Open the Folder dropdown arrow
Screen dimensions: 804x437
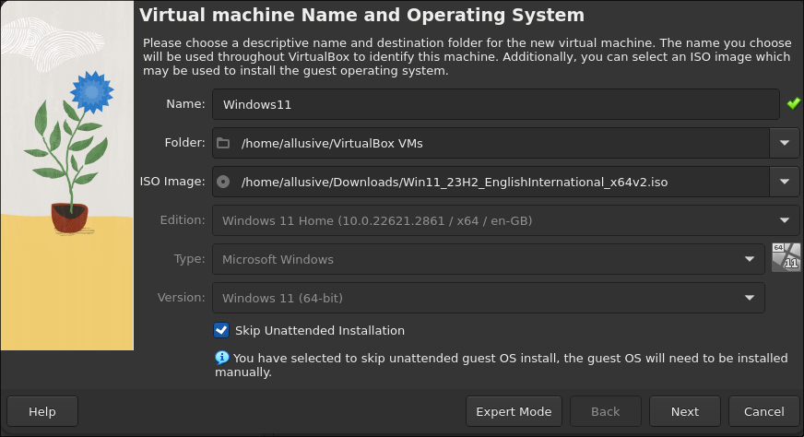784,143
